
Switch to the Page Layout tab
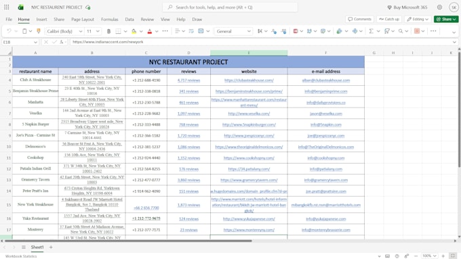pos(83,20)
